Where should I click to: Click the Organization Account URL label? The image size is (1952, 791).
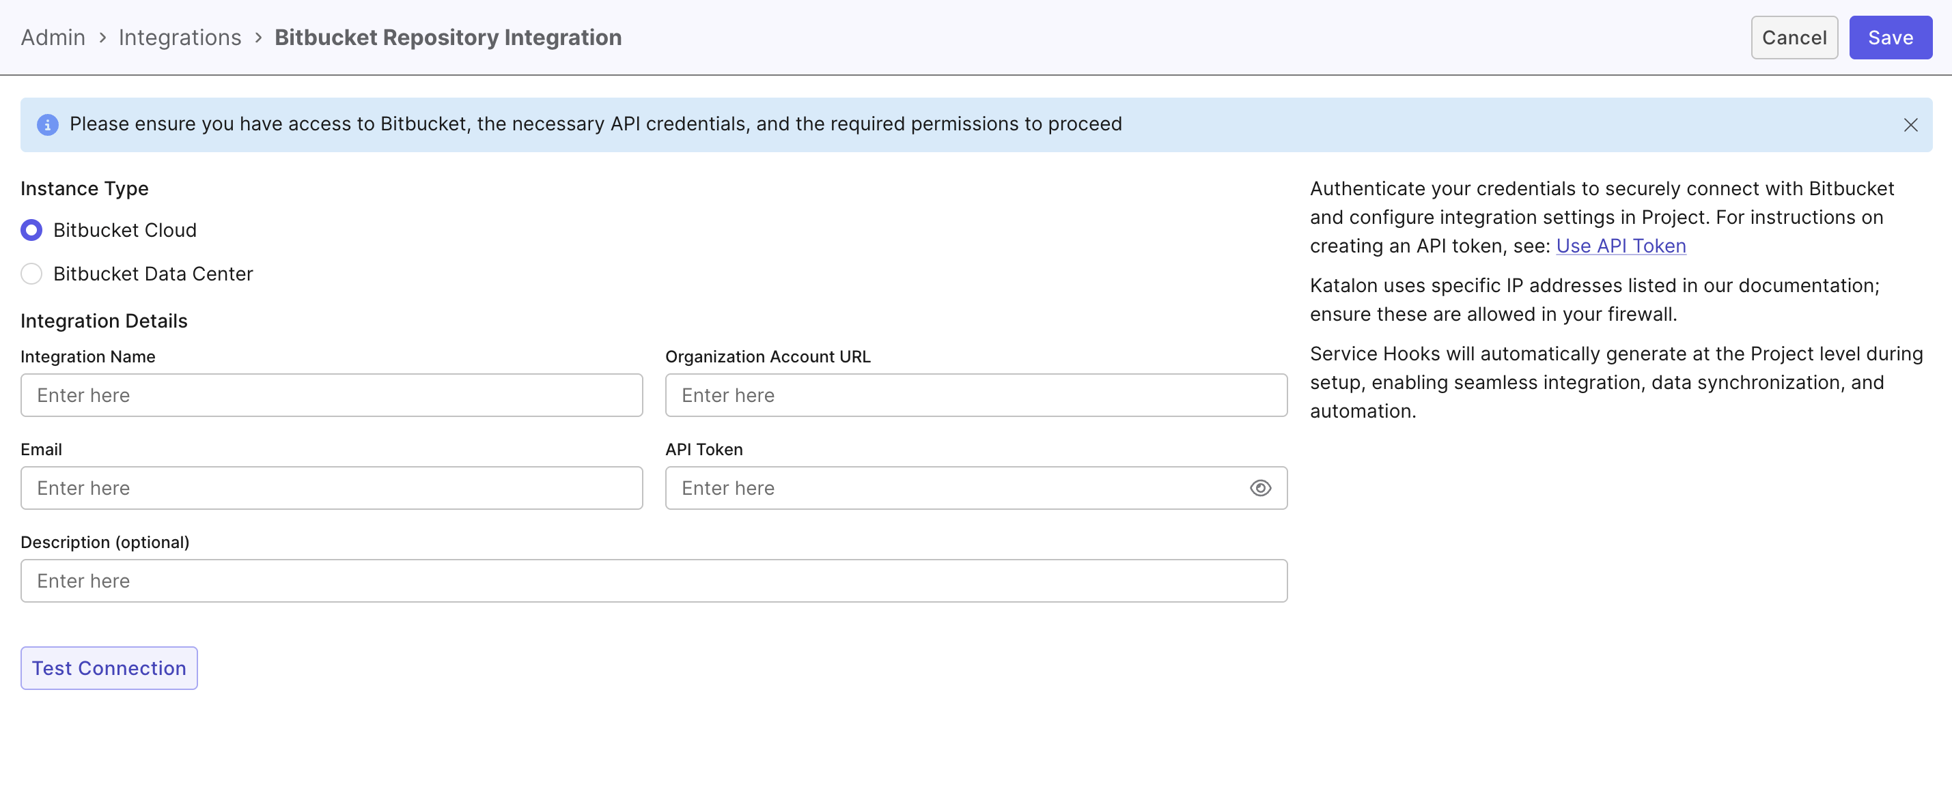[768, 356]
